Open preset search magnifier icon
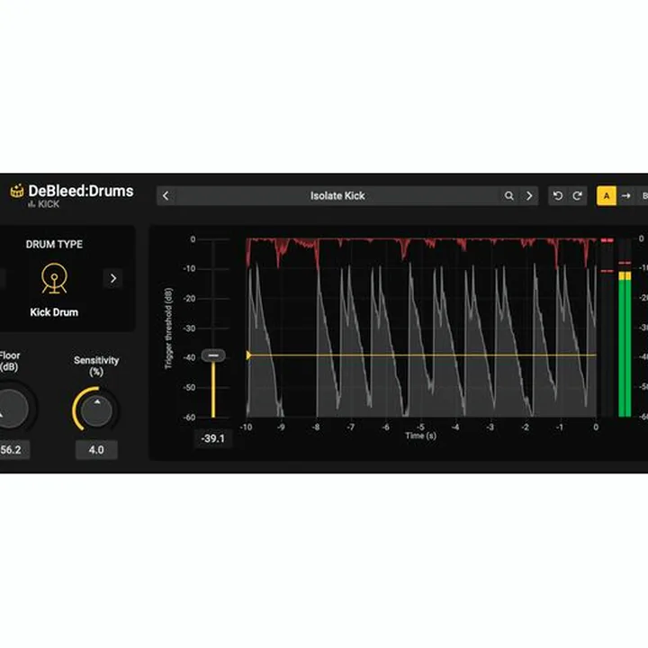This screenshot has height=648, width=648. 509,196
